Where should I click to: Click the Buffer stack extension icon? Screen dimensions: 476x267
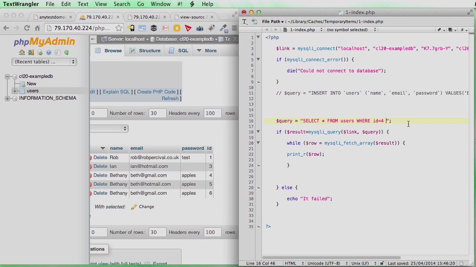154,28
